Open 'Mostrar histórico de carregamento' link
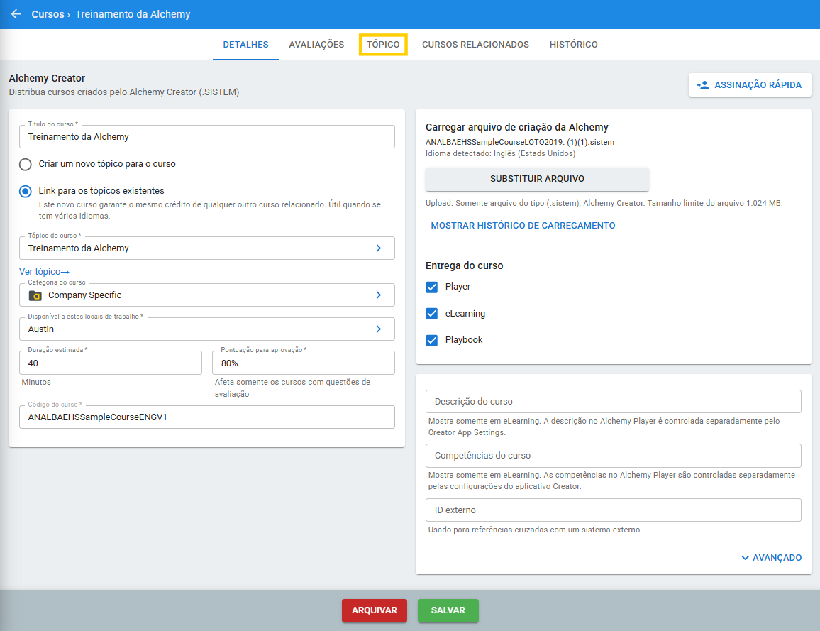The height and width of the screenshot is (631, 820). (523, 226)
